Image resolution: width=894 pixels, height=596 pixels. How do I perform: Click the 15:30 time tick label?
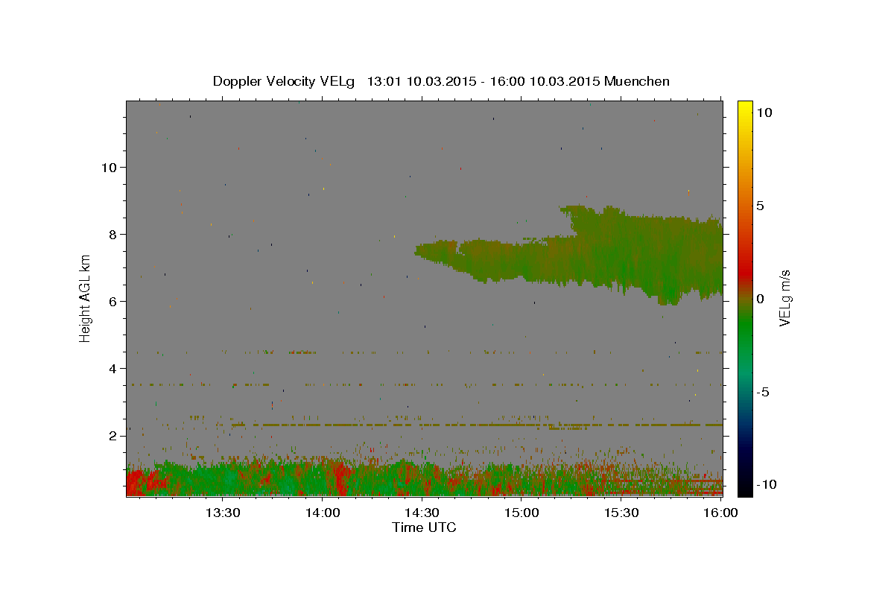pyautogui.click(x=621, y=513)
